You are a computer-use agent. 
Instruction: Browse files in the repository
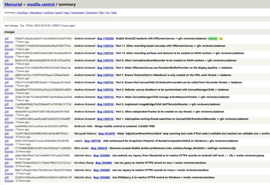click(x=101, y=13)
